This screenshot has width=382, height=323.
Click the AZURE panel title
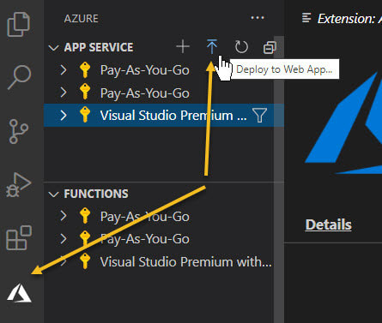81,19
